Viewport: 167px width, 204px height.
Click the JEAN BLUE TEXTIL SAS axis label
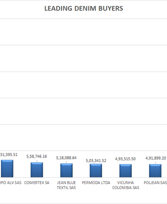tap(66, 185)
